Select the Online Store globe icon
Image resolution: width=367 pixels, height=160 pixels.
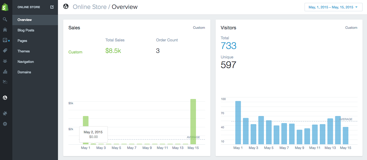click(x=5, y=97)
